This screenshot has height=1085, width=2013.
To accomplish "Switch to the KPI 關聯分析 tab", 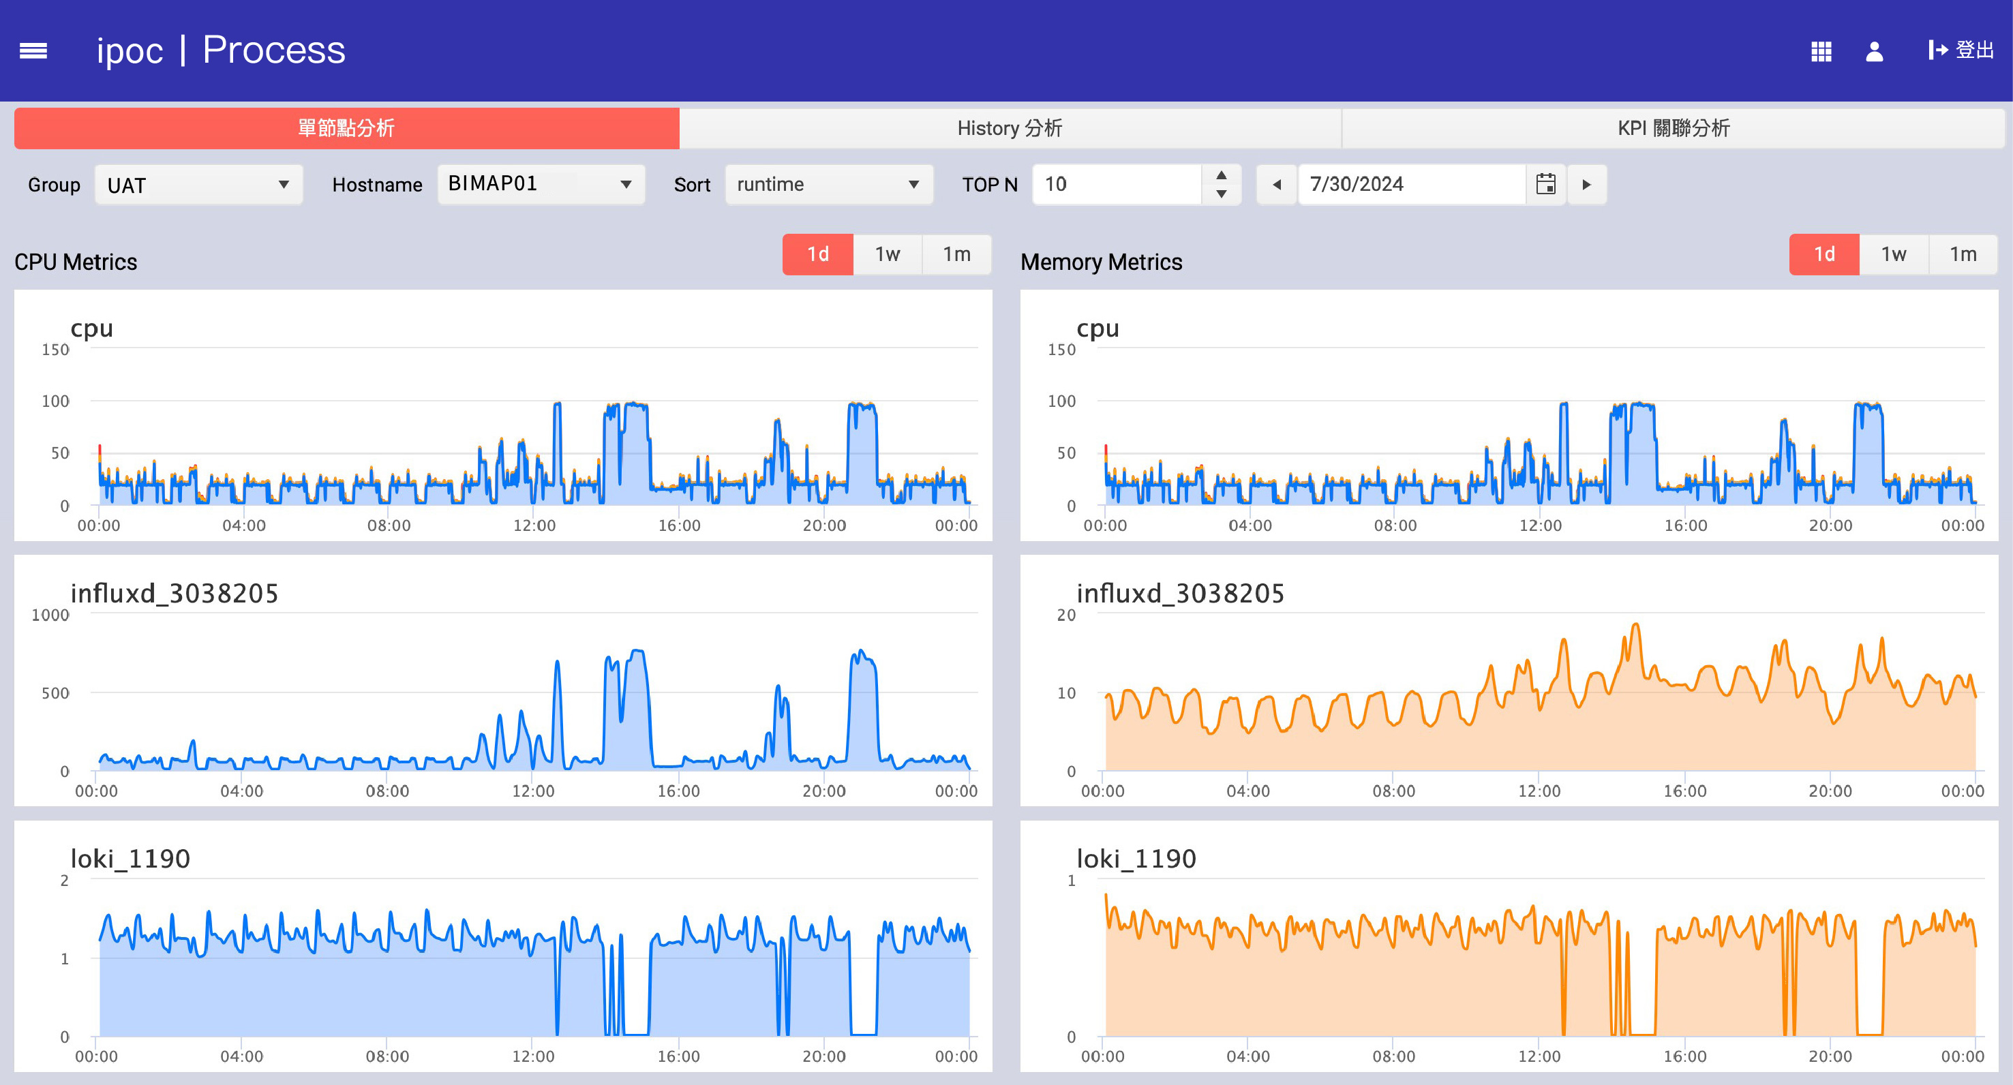I will [1673, 128].
